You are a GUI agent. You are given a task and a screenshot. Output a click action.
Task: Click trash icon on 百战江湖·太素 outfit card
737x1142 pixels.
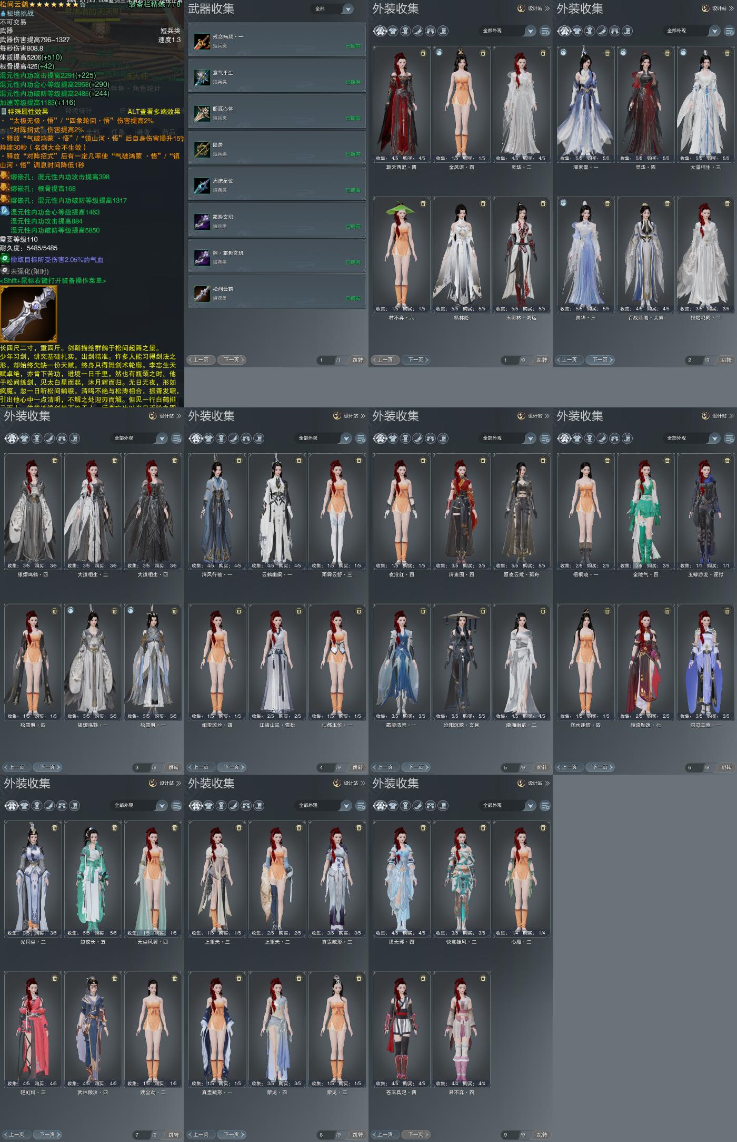[668, 203]
